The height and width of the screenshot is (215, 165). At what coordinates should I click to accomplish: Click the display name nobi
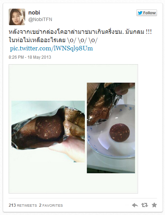click(x=34, y=13)
